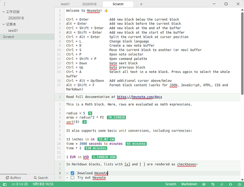
Task: Check the 'Try out Heynote' checkbox
Action: click(x=72, y=178)
